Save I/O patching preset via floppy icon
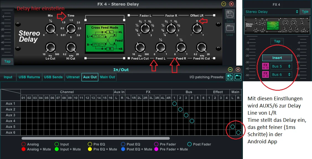 click(229, 77)
